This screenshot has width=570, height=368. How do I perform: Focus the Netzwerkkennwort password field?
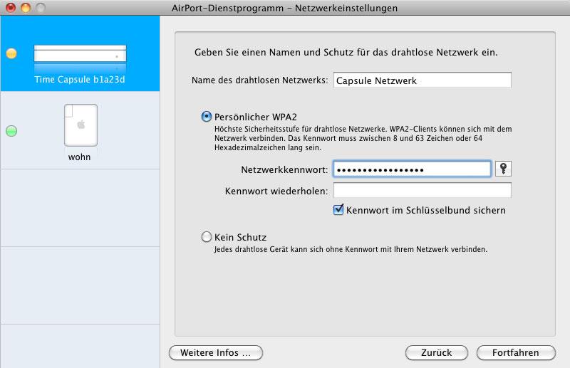[413, 169]
